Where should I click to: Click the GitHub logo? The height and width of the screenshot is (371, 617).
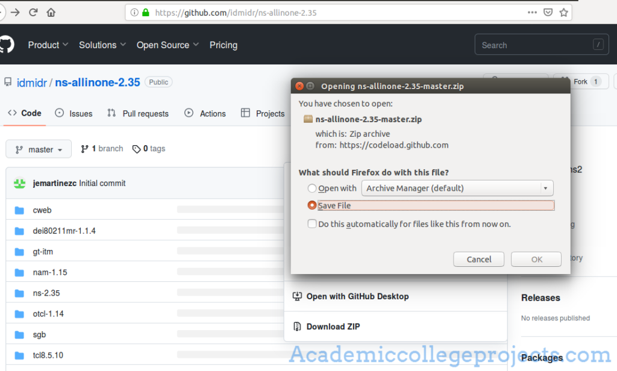tap(6, 45)
